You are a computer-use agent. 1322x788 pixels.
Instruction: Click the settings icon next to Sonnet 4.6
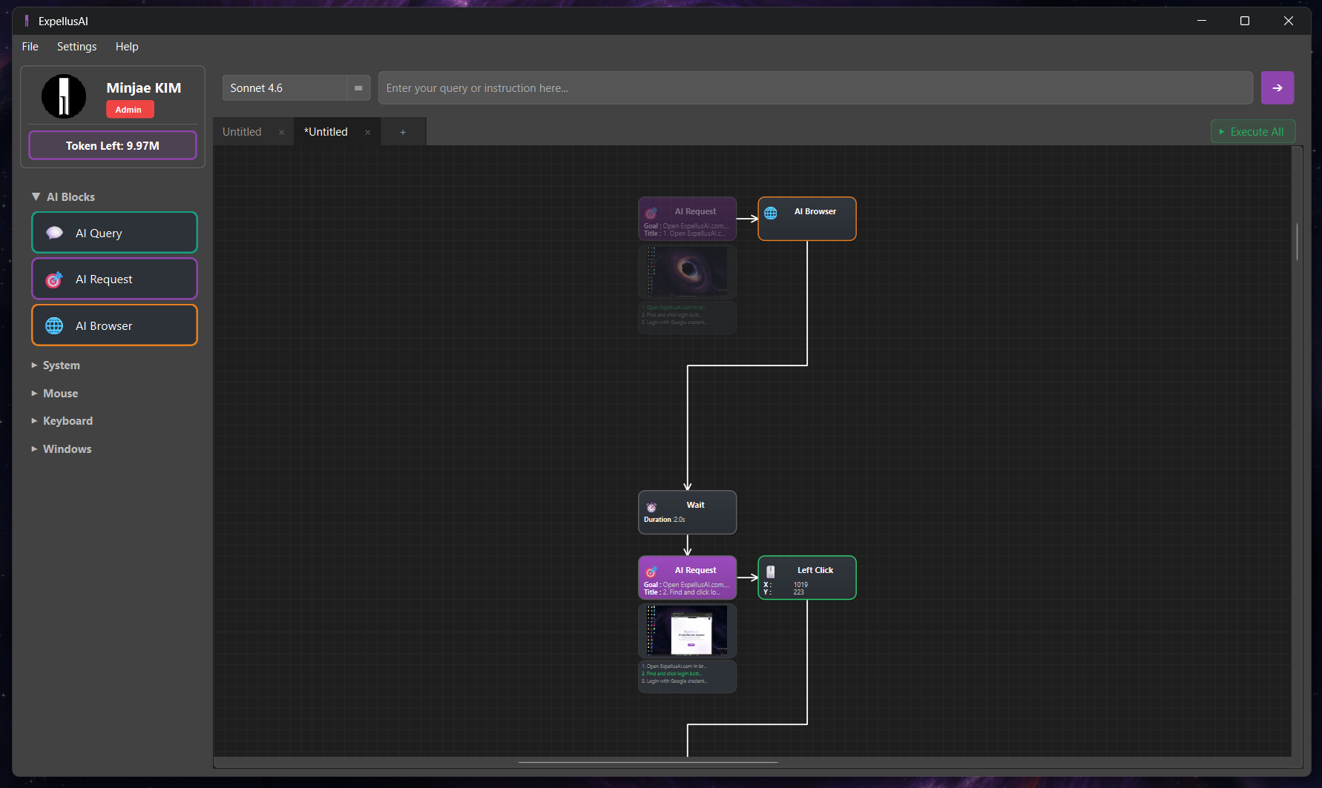[358, 87]
